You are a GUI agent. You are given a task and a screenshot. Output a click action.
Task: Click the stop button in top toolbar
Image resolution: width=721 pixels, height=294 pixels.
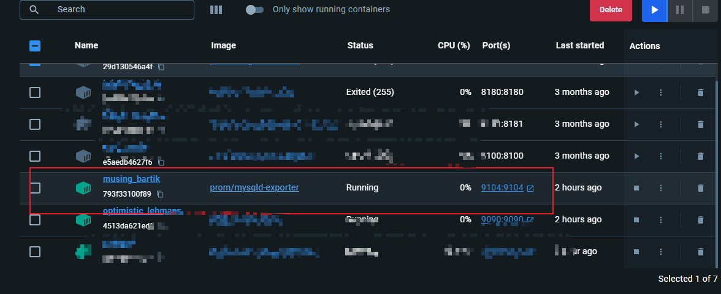705,10
